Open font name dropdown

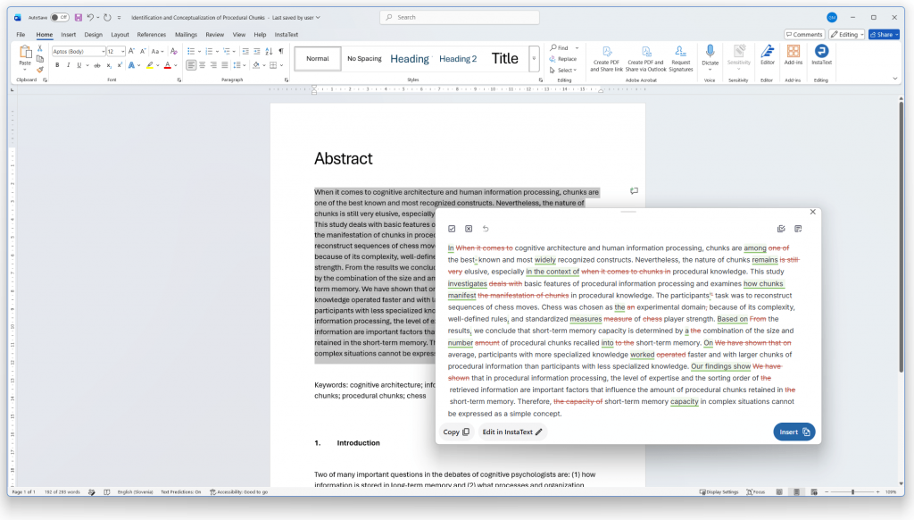pyautogui.click(x=104, y=51)
